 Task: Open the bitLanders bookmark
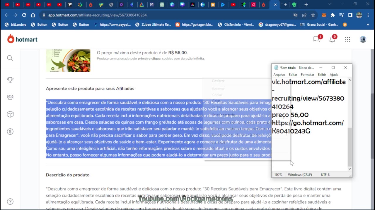pos(15,24)
